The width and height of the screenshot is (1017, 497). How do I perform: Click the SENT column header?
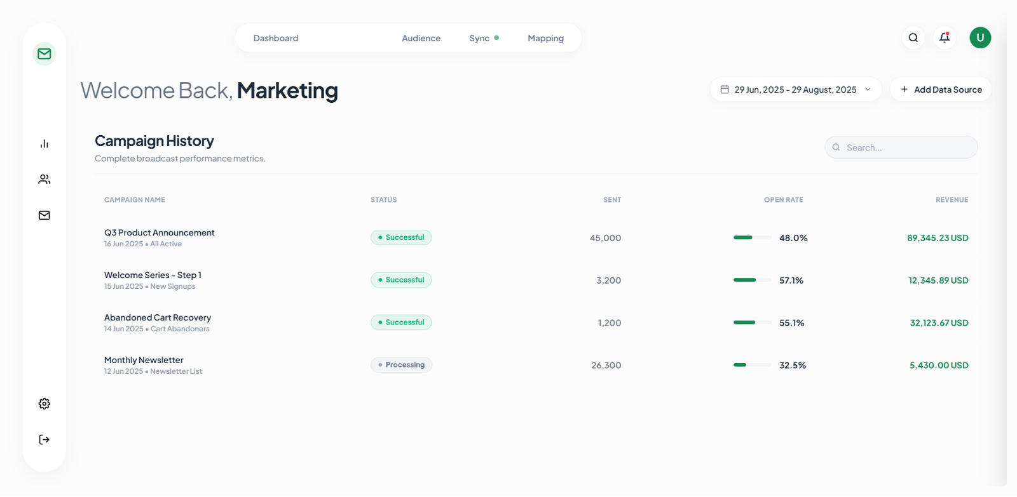click(x=612, y=200)
